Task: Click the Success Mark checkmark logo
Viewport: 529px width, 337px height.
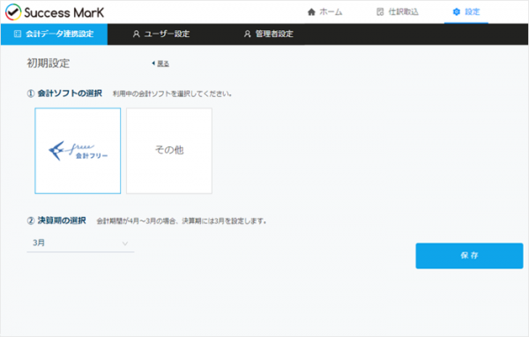Action: click(13, 12)
